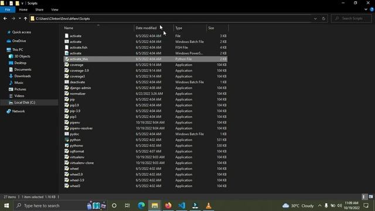Launch Firefox from taskbar

[168, 206]
